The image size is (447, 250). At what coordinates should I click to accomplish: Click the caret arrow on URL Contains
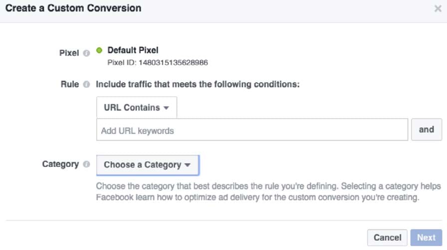pyautogui.click(x=167, y=108)
